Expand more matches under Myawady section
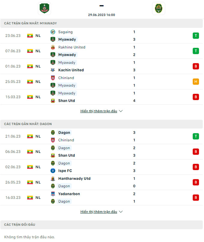The height and width of the screenshot is (242, 204). [101, 111]
